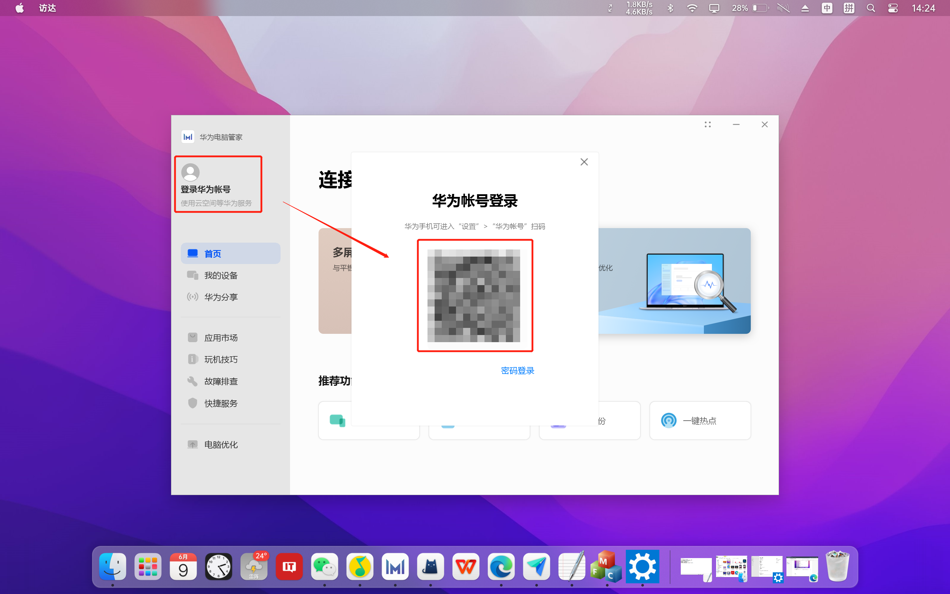950x594 pixels.
Task: Open 应用市场 in the sidebar
Action: tap(230, 338)
